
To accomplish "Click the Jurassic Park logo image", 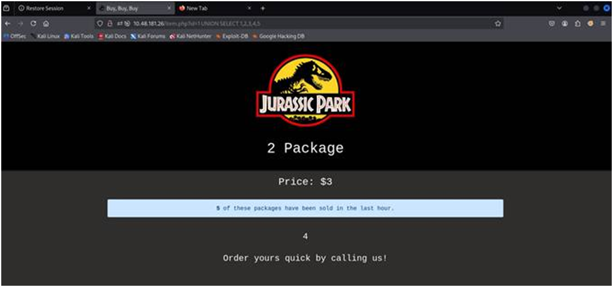I will [x=306, y=90].
